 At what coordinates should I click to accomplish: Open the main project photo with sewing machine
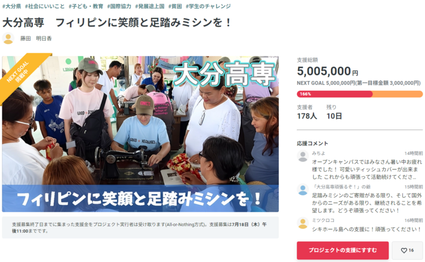(140, 134)
